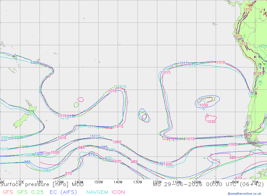Viewport: 267px width, 196px height.
Task: Open the weatheronline.co.uk copyright link
Action: tap(245, 194)
